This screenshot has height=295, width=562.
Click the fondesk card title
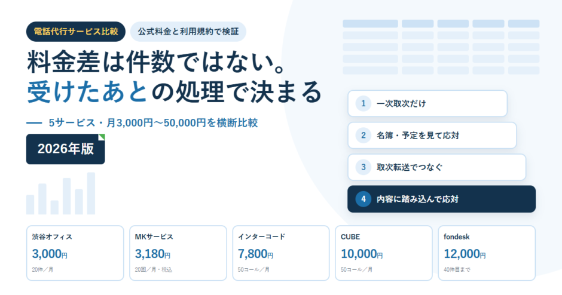[x=456, y=236]
